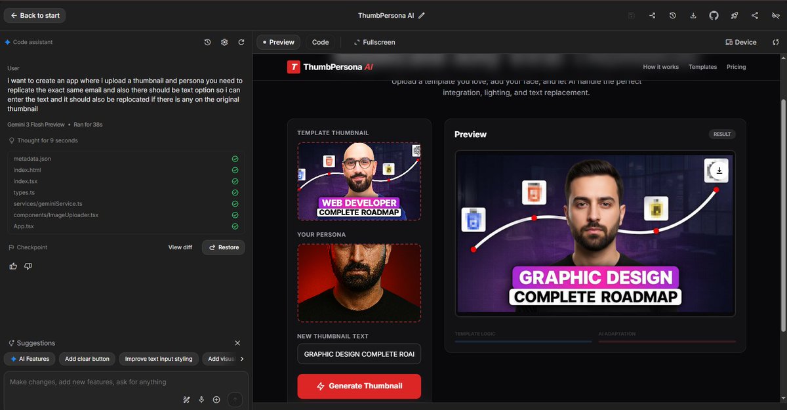
Task: Click the download icon on the result image
Action: (719, 171)
